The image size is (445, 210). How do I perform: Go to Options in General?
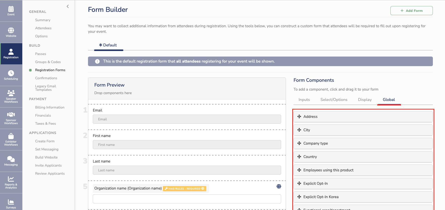[41, 36]
